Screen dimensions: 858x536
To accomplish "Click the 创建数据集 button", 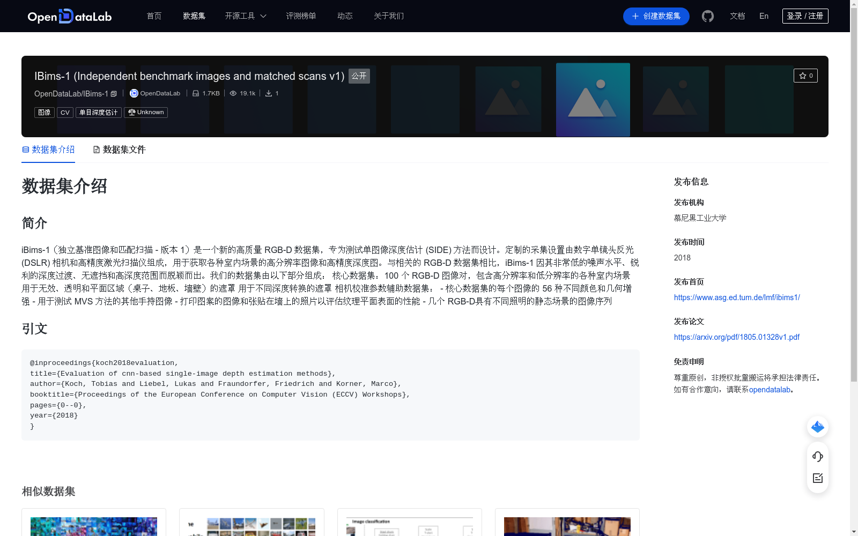I will click(656, 16).
